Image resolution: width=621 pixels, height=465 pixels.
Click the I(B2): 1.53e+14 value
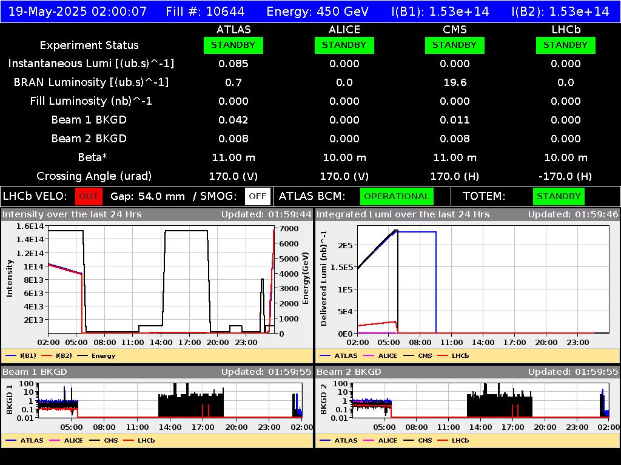560,11
